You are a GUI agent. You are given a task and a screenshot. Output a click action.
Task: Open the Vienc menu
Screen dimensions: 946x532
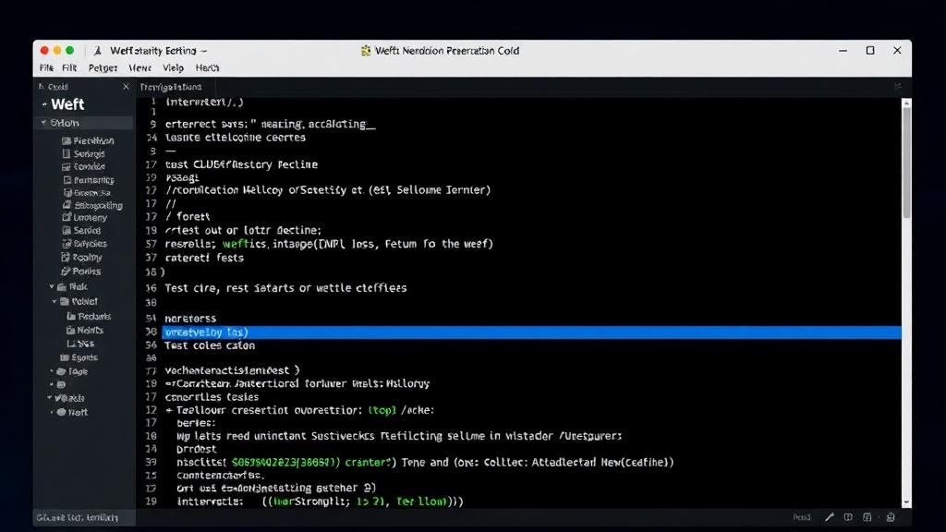click(x=140, y=68)
